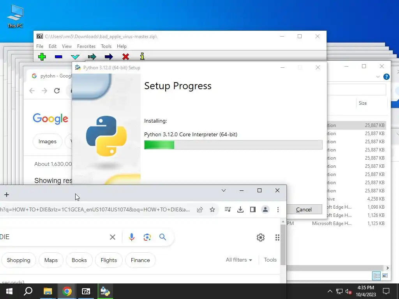This screenshot has height=299, width=399.
Task: Bookmark this page with star icon
Action: [212, 209]
